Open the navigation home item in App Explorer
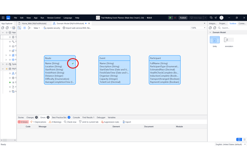Screen dimensions: 247x161 (13, 46)
